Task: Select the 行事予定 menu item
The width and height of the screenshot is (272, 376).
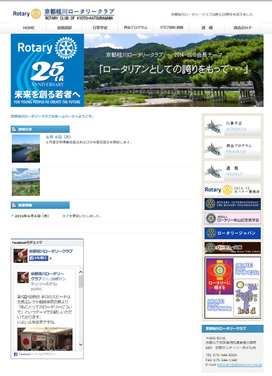Action: tap(100, 28)
